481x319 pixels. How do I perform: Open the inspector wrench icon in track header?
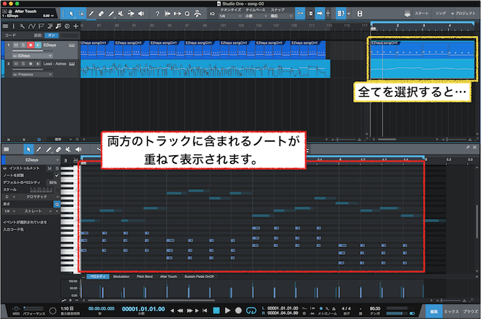[22, 26]
